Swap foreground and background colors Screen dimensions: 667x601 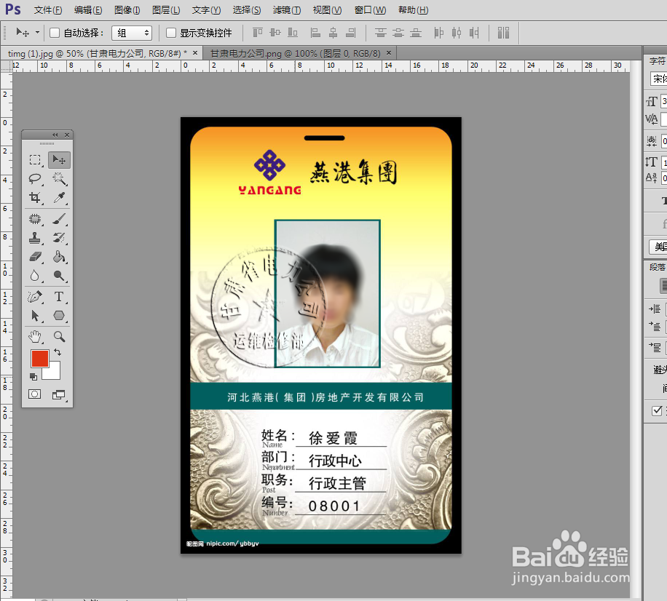pyautogui.click(x=58, y=352)
